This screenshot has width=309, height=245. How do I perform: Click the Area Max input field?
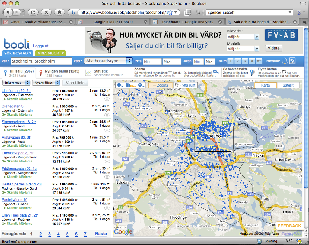click(210, 61)
